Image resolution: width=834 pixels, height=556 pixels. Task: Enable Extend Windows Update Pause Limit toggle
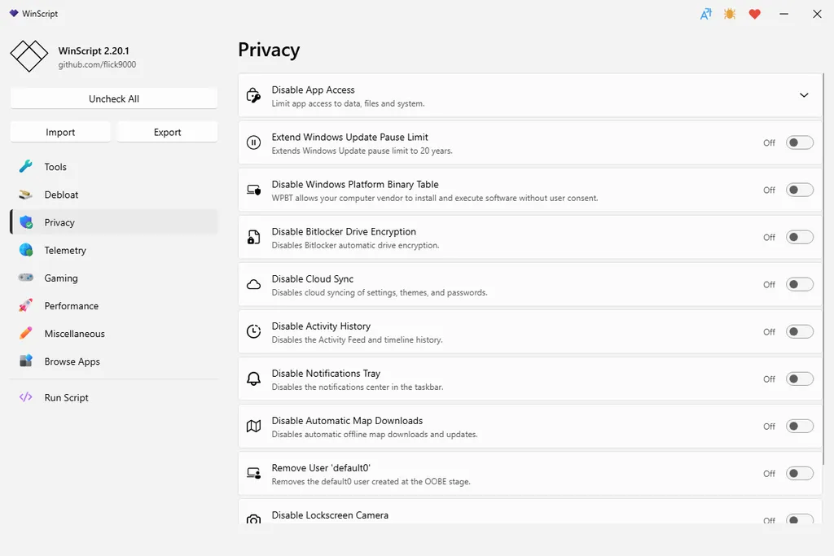point(800,142)
